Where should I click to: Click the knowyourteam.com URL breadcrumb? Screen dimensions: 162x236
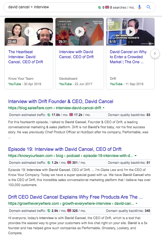pyautogui.click(x=70, y=156)
